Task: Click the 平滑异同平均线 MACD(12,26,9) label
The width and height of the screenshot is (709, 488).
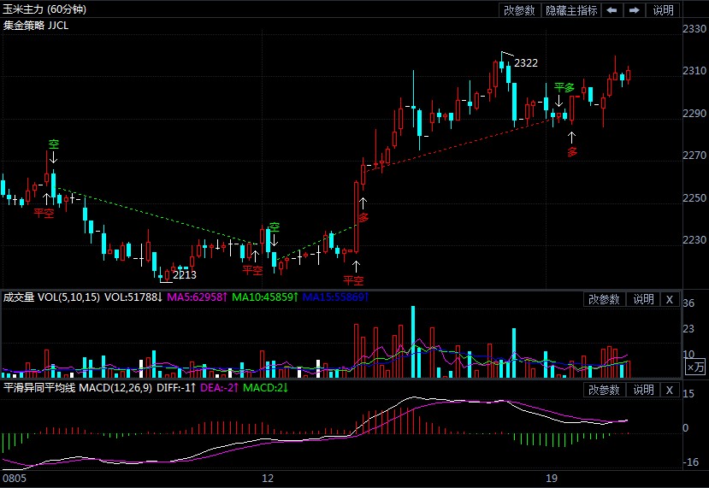Action: coord(77,388)
